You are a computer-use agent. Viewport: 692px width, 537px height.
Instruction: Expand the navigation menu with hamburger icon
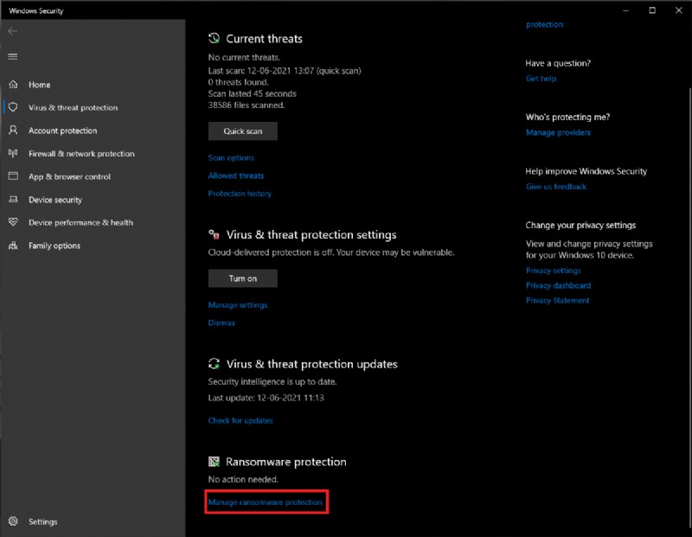pyautogui.click(x=12, y=57)
